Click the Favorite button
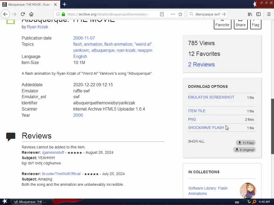The image size is (274, 205). click(222, 24)
